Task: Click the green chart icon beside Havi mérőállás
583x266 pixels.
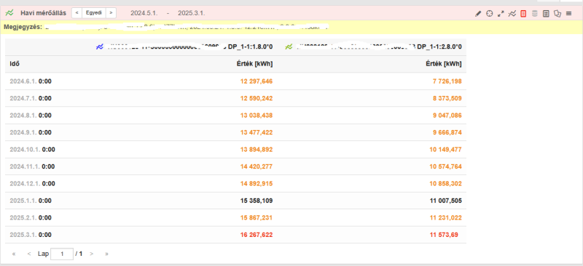Action: pos(9,13)
